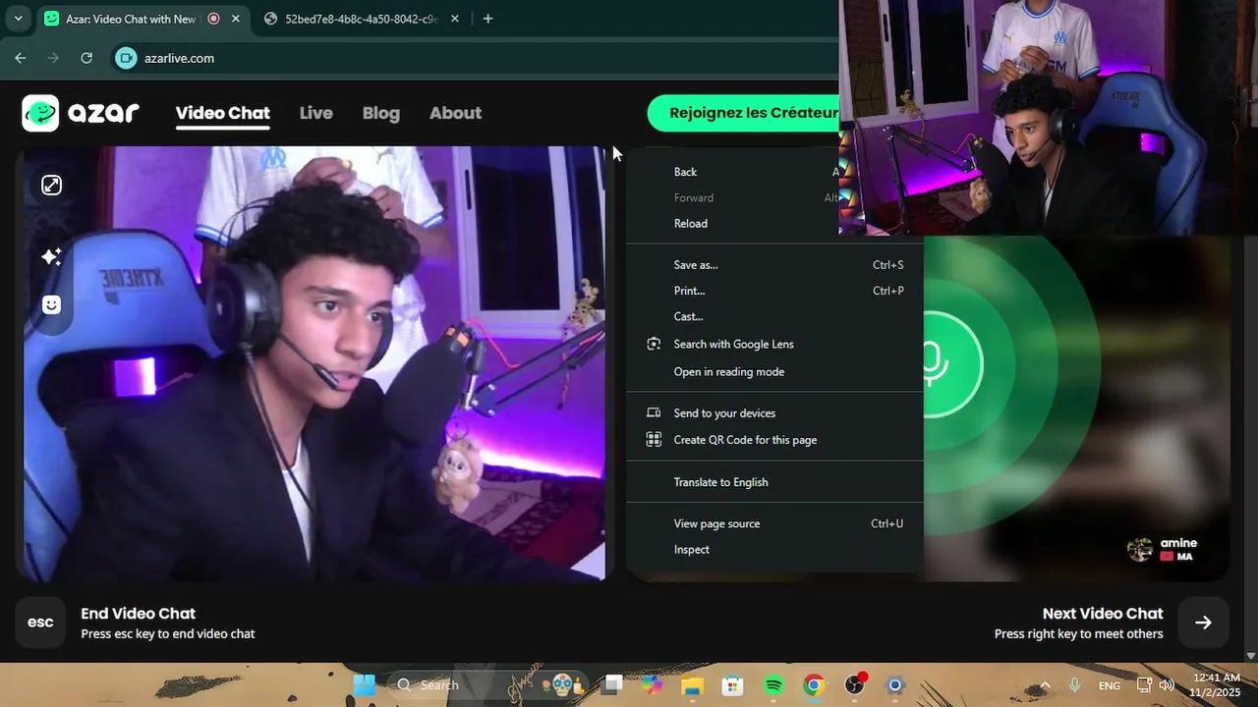Open a new browser tab
The width and height of the screenshot is (1258, 707).
(x=487, y=19)
